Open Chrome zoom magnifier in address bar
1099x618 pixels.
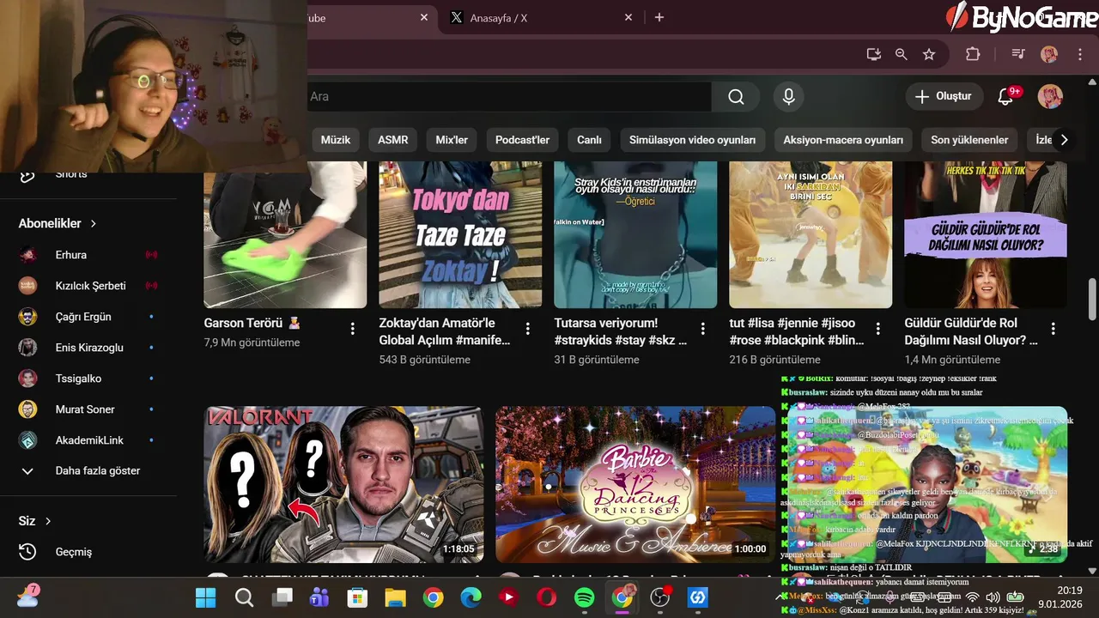tap(902, 54)
